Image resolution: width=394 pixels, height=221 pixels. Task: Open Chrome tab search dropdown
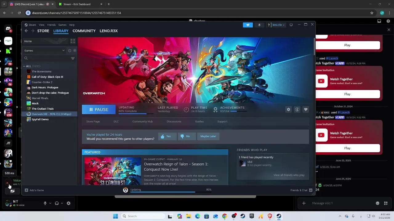coord(4,4)
